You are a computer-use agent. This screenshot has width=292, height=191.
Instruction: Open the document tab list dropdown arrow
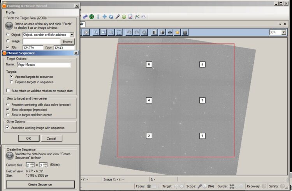[280, 24]
